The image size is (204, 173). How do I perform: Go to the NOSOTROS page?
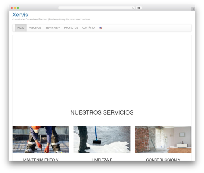(x=35, y=28)
